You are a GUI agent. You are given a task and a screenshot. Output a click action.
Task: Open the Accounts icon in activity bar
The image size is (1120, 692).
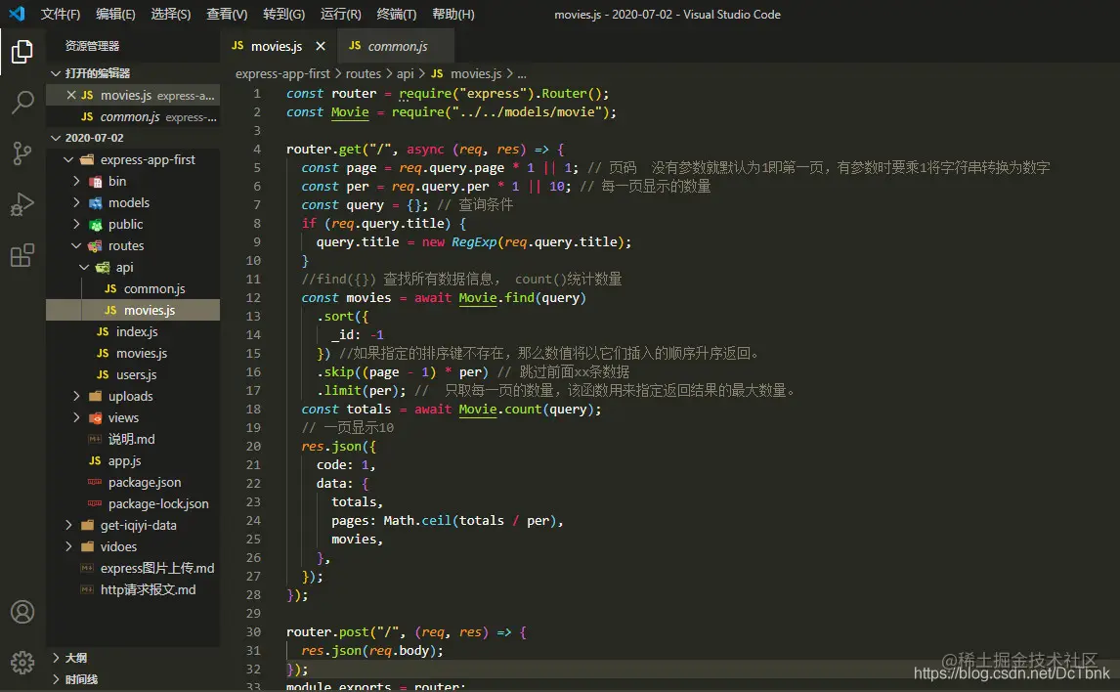tap(22, 612)
